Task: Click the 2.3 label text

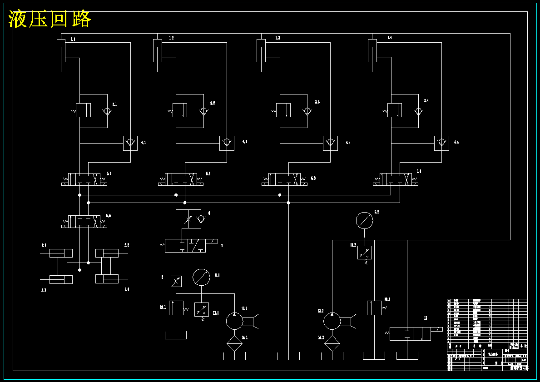Action: tap(44, 290)
